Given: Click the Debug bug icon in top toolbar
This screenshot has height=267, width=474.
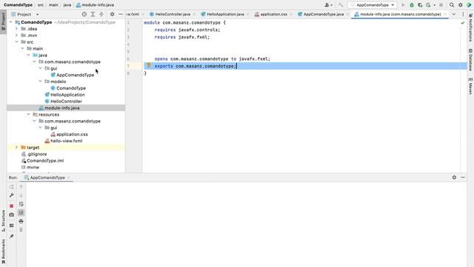Looking at the screenshot, I should click(412, 5).
